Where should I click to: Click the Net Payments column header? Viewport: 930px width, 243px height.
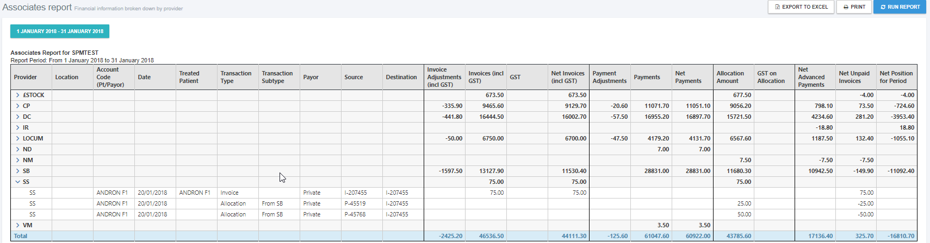(688, 77)
